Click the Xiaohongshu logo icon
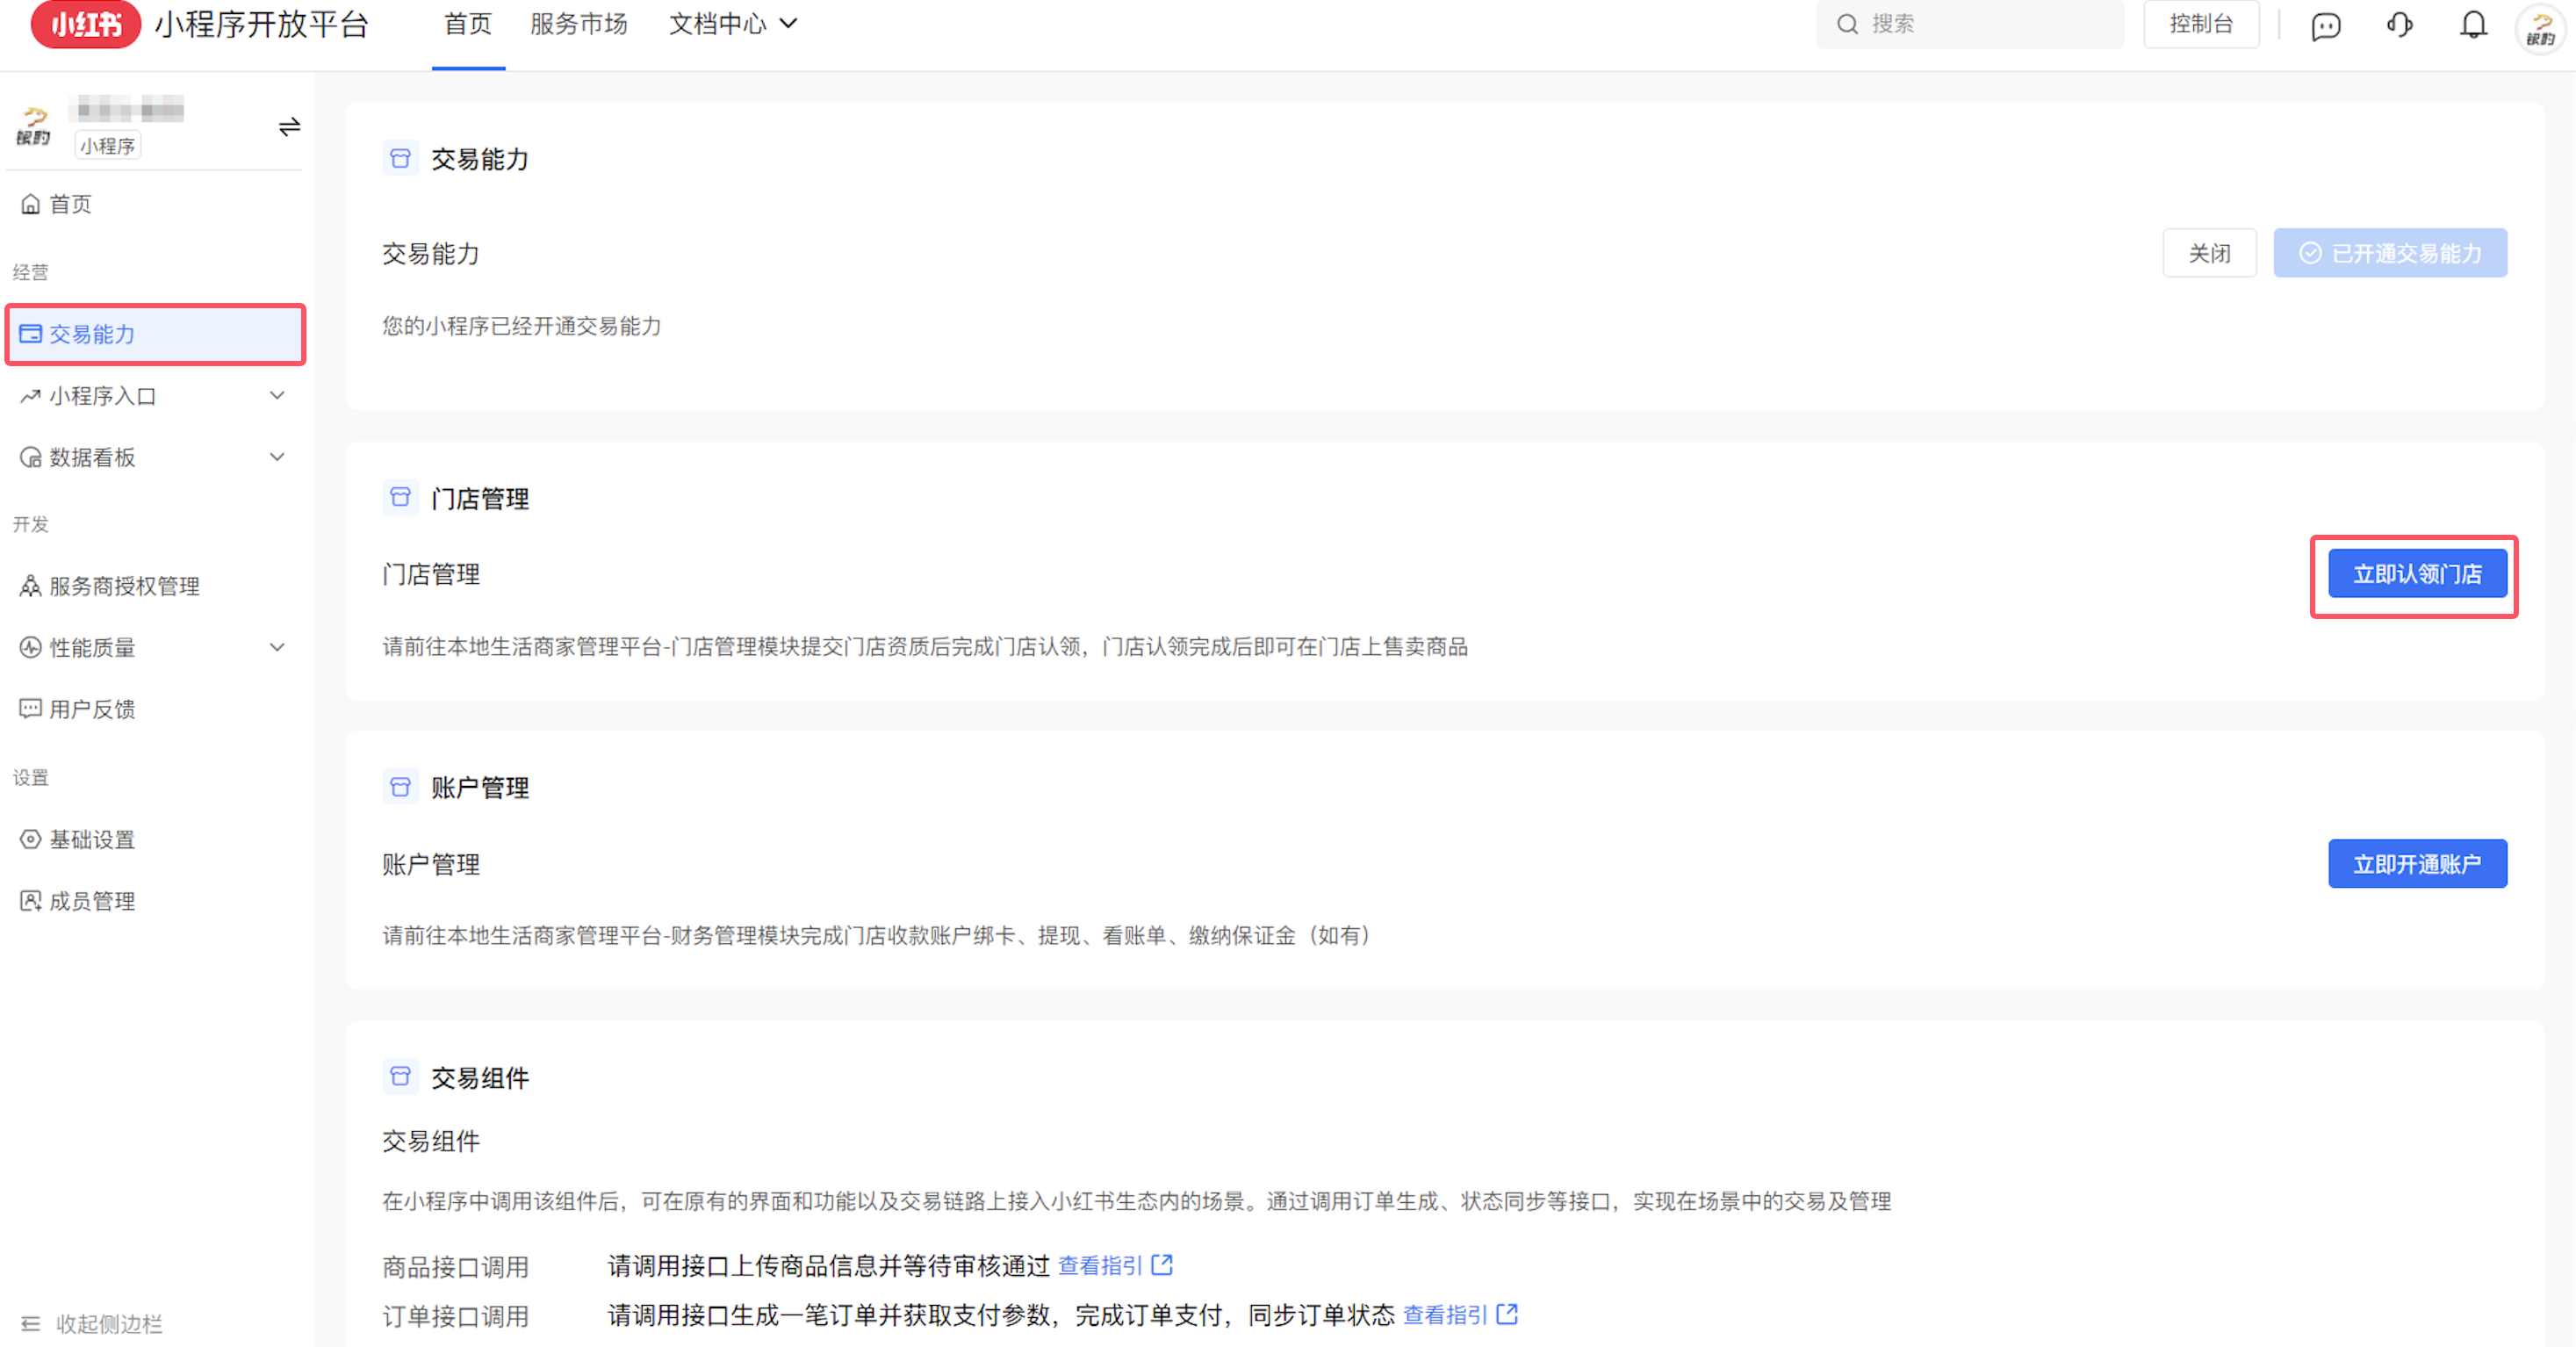Viewport: 2576px width, 1347px height. pos(85,25)
